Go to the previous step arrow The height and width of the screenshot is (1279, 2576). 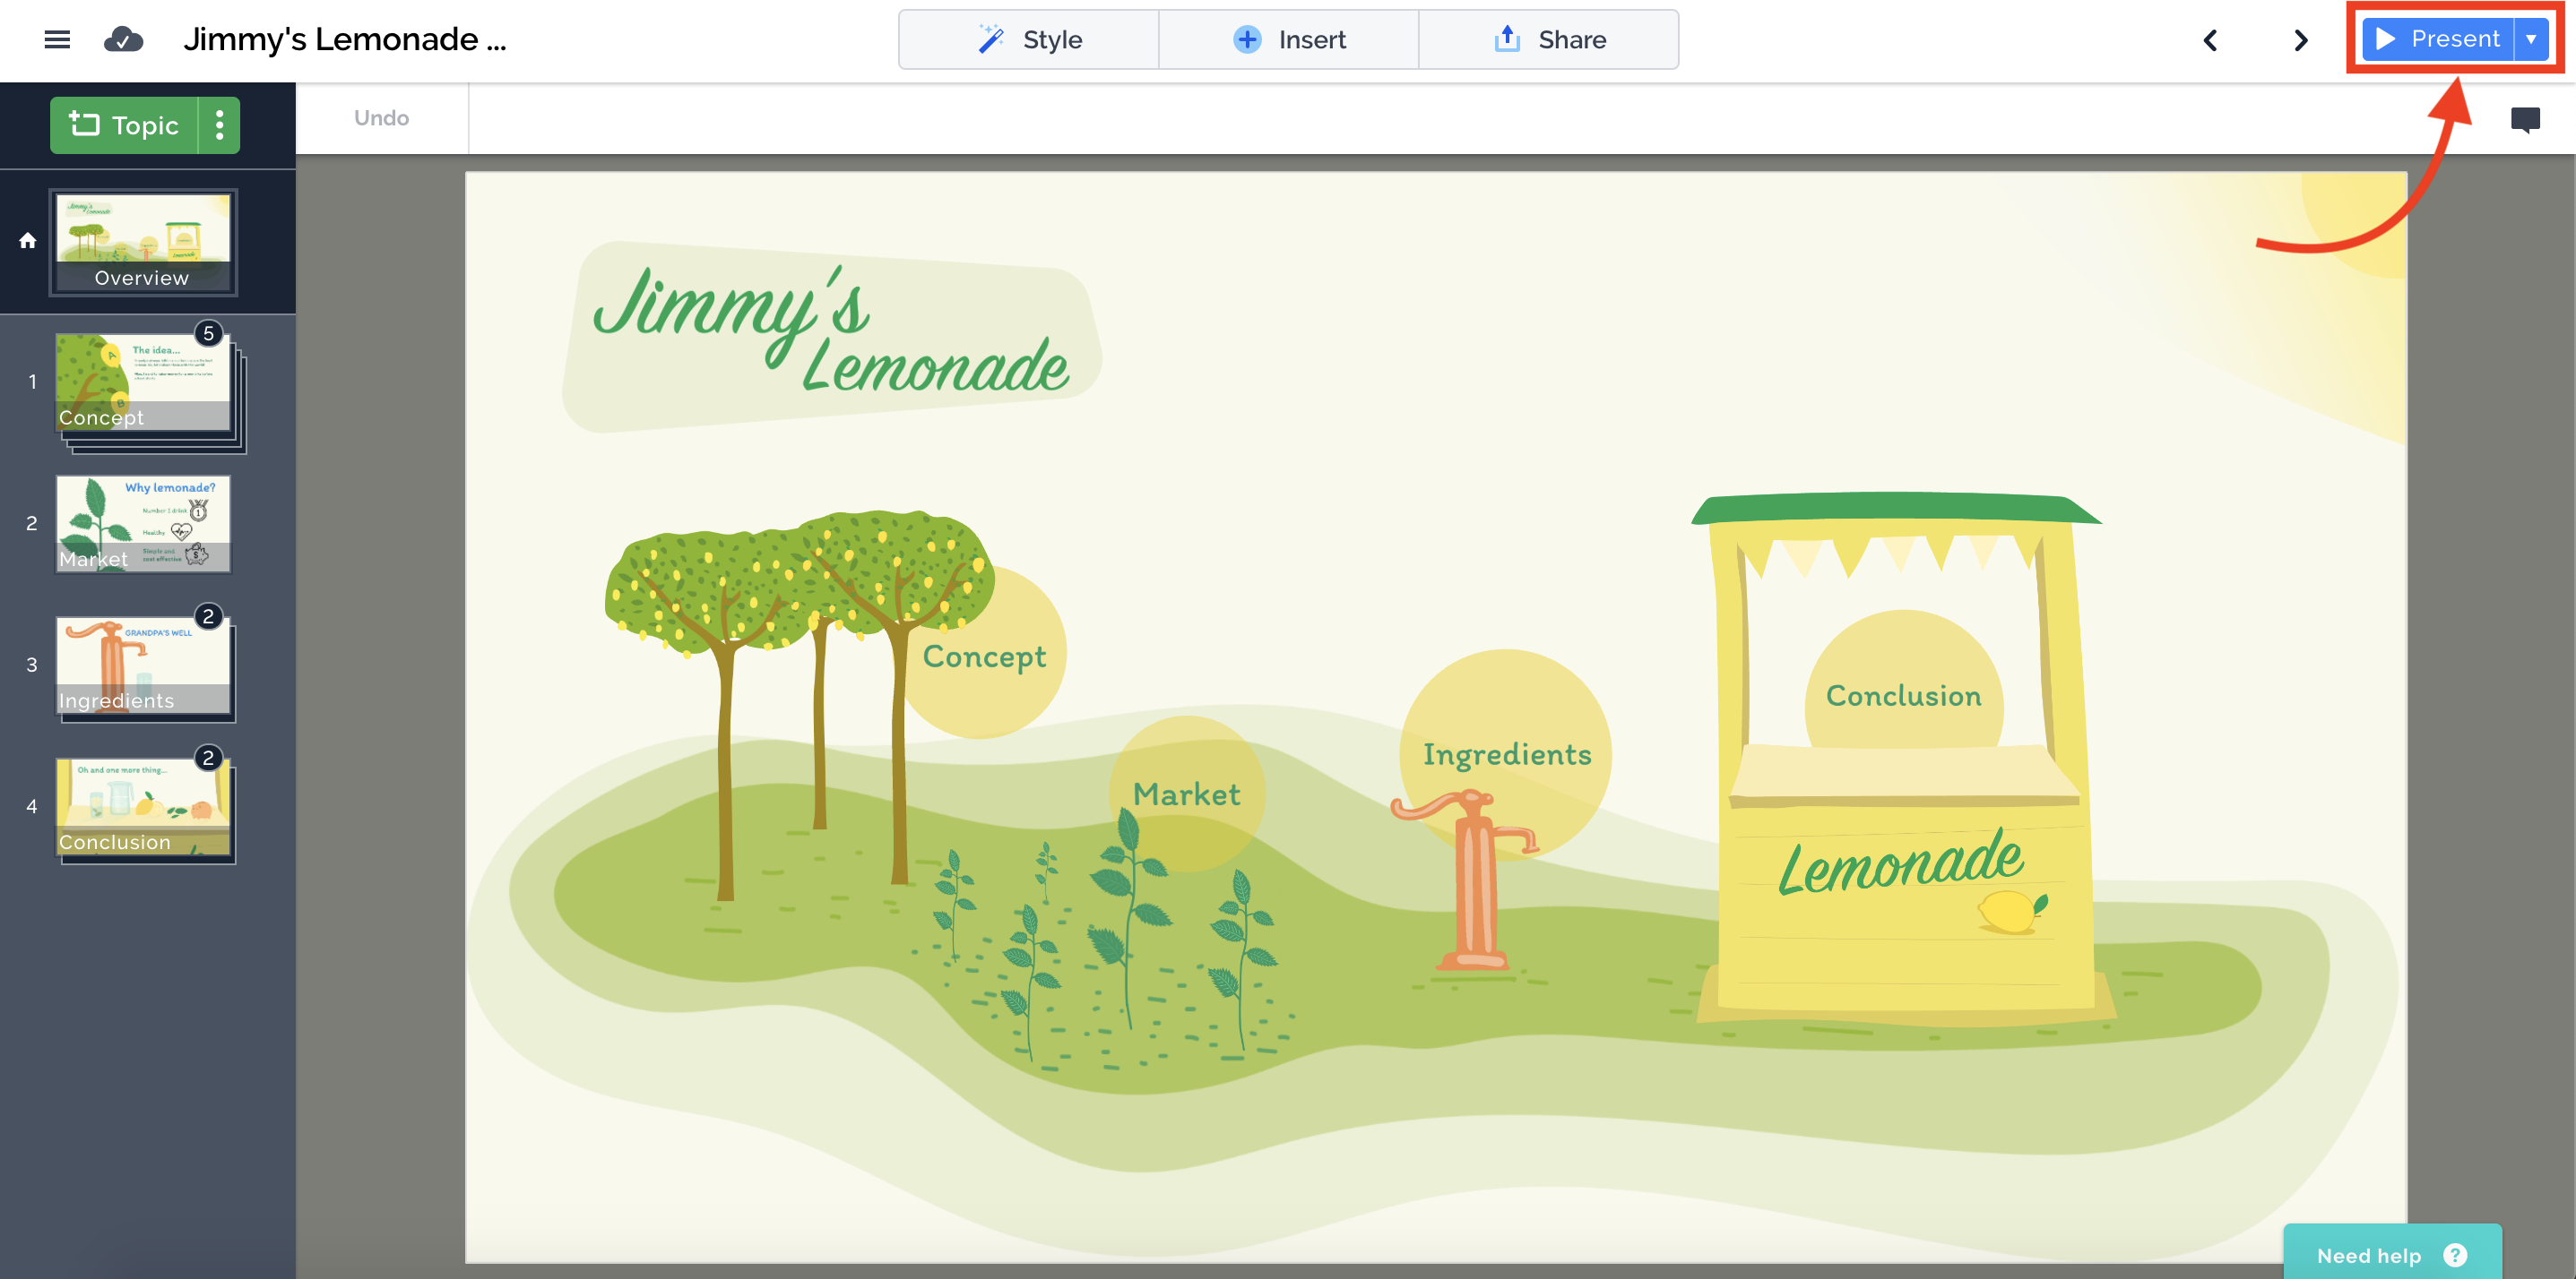2211,40
